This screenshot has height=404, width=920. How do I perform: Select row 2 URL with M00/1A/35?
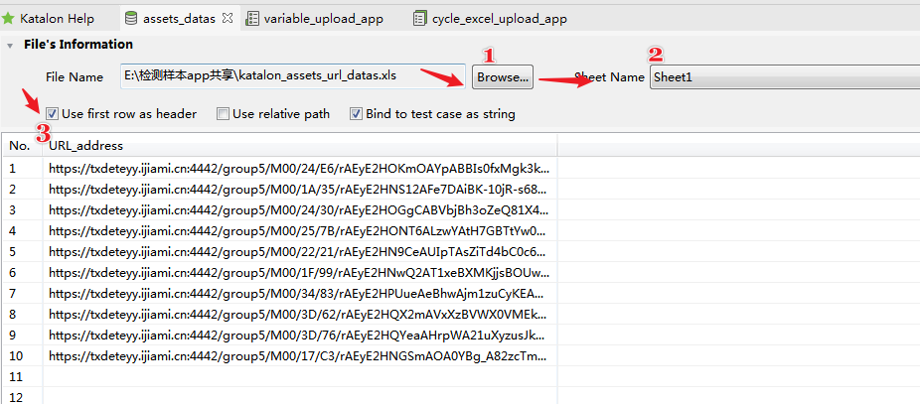tap(300, 190)
